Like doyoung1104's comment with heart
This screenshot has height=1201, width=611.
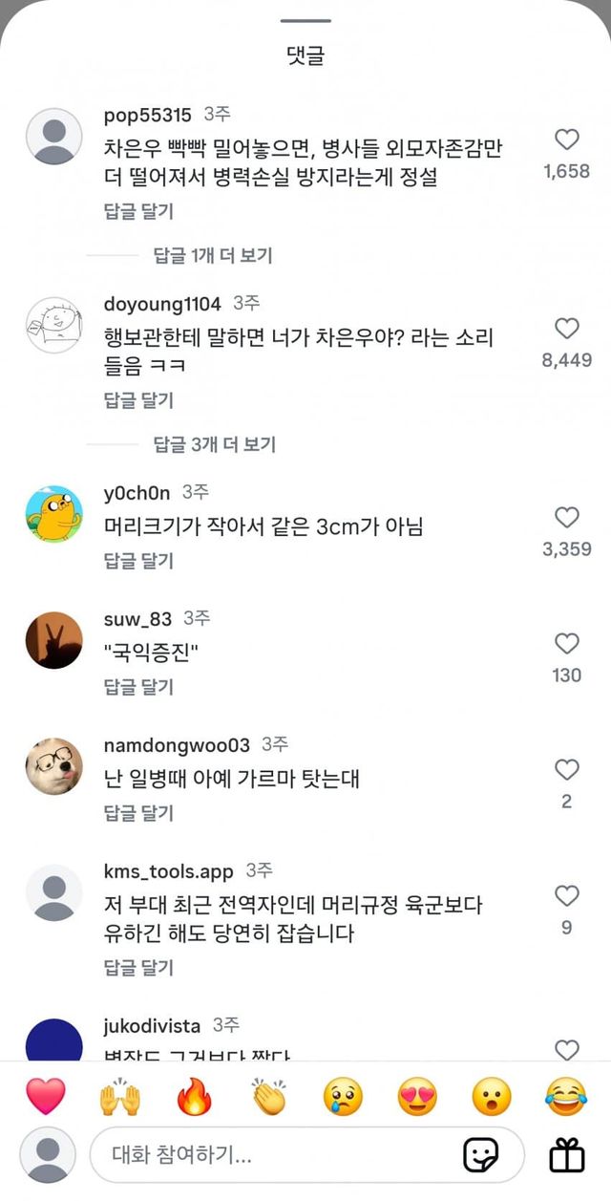pos(567,329)
